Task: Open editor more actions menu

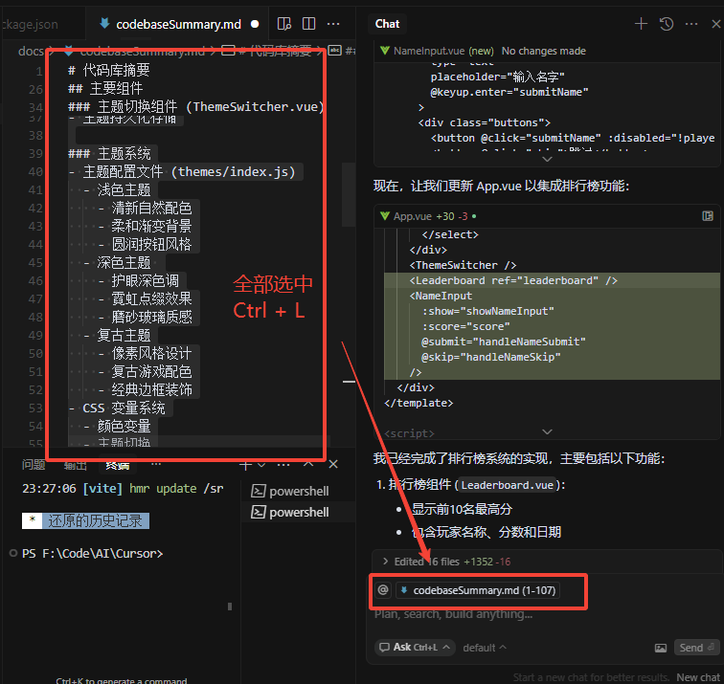Action: 333,24
